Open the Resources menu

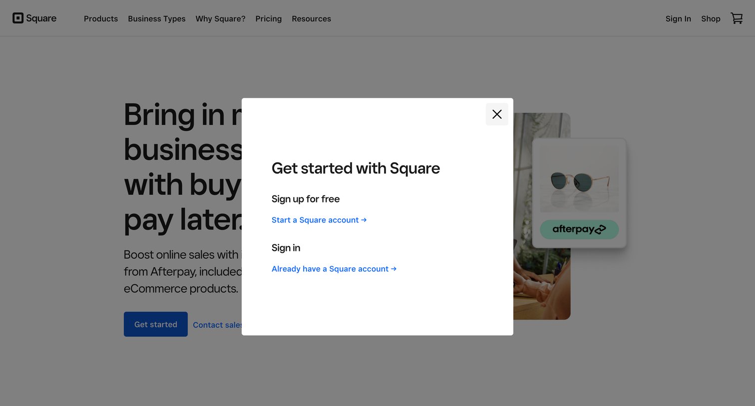click(311, 18)
